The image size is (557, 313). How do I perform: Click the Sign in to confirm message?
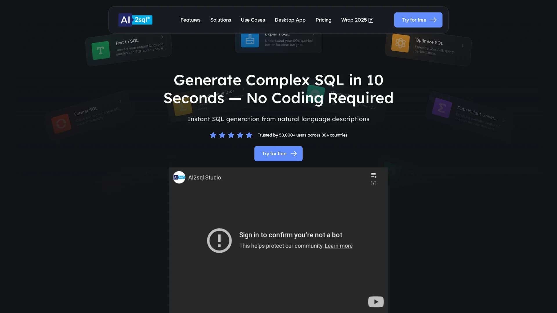(291, 235)
